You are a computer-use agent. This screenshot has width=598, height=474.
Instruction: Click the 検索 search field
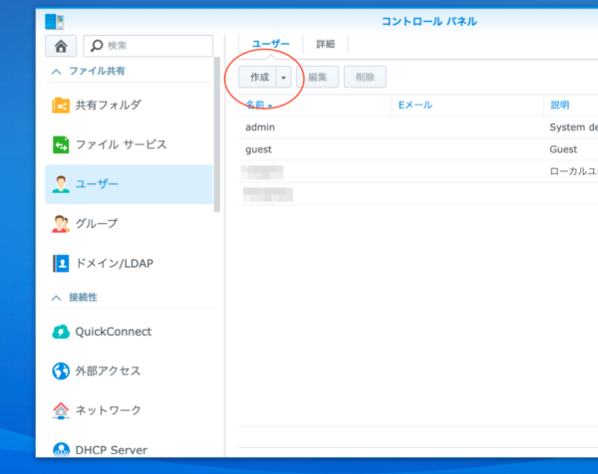pos(148,46)
